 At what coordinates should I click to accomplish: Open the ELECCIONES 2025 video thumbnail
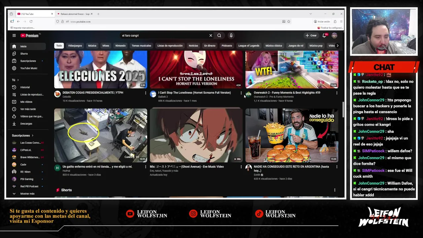coord(100,69)
